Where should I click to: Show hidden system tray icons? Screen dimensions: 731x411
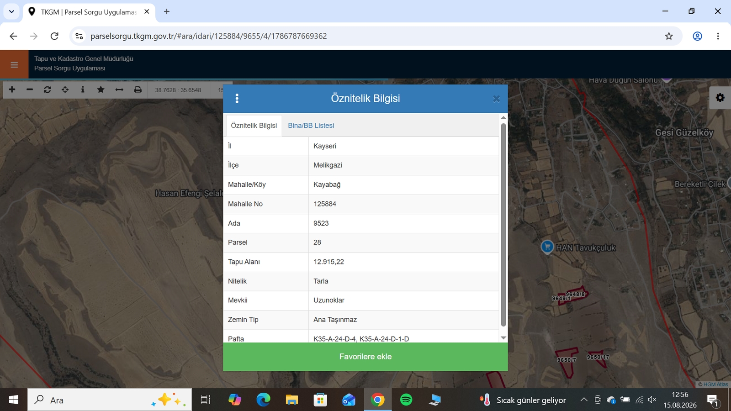tap(584, 400)
